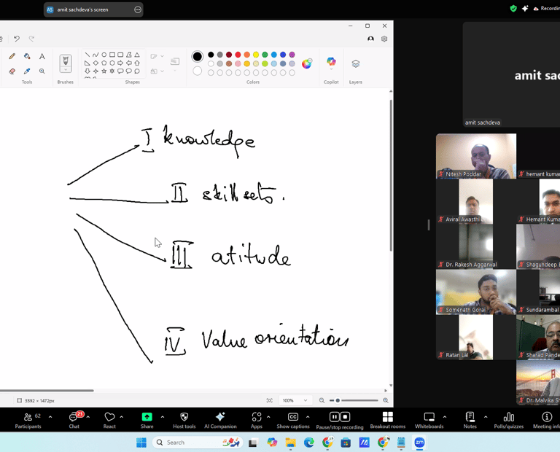Select the Eraser tool
The width and height of the screenshot is (560, 452).
pyautogui.click(x=12, y=71)
